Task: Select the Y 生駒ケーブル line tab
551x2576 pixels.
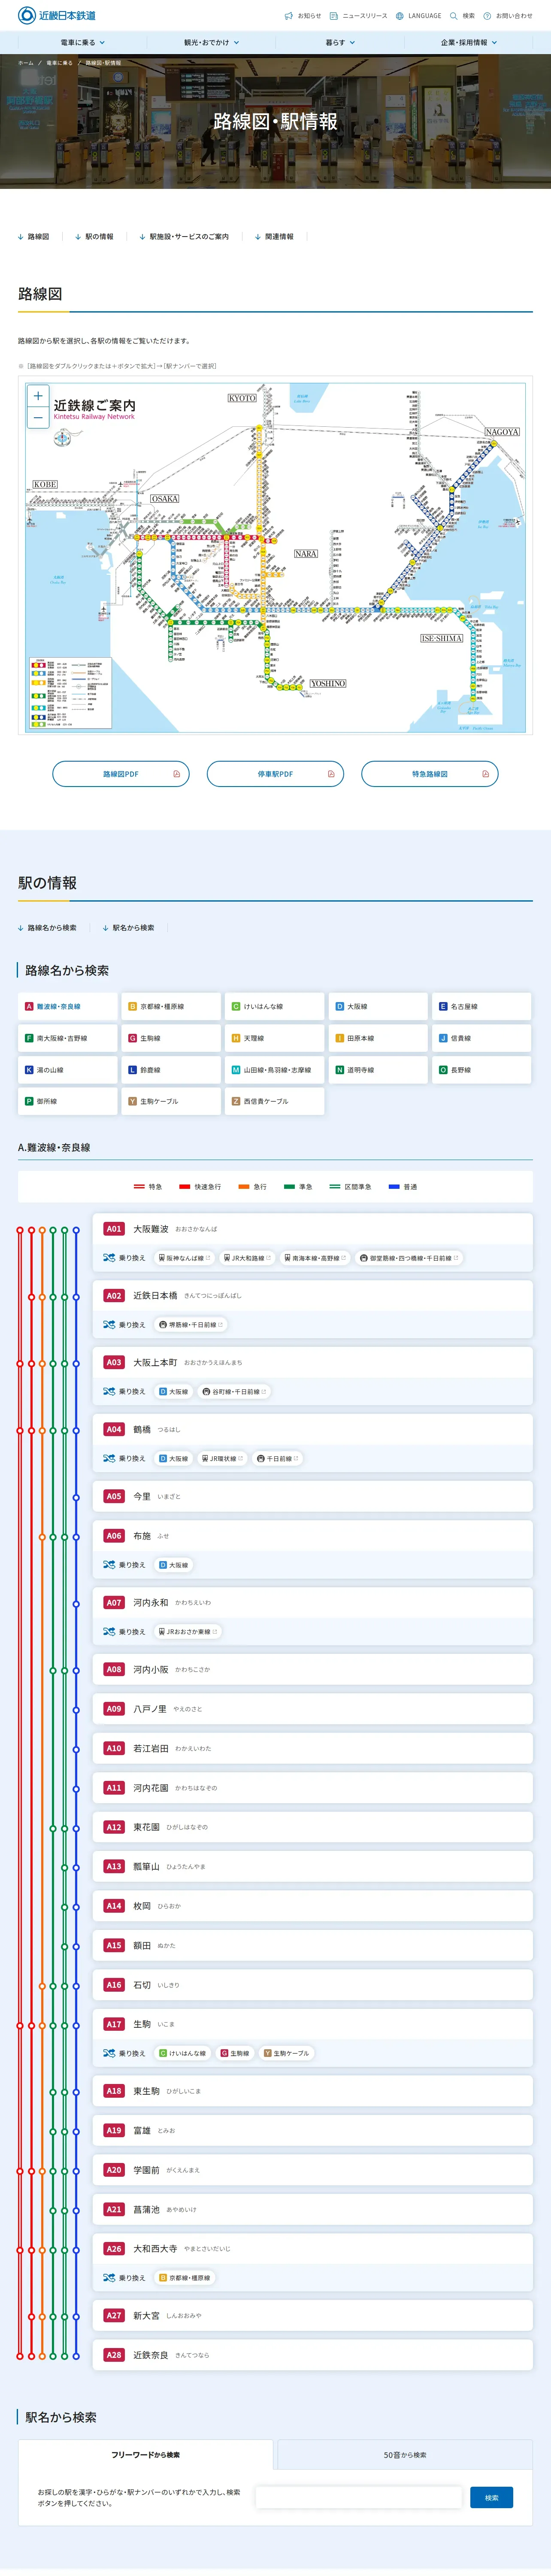Action: (171, 1101)
